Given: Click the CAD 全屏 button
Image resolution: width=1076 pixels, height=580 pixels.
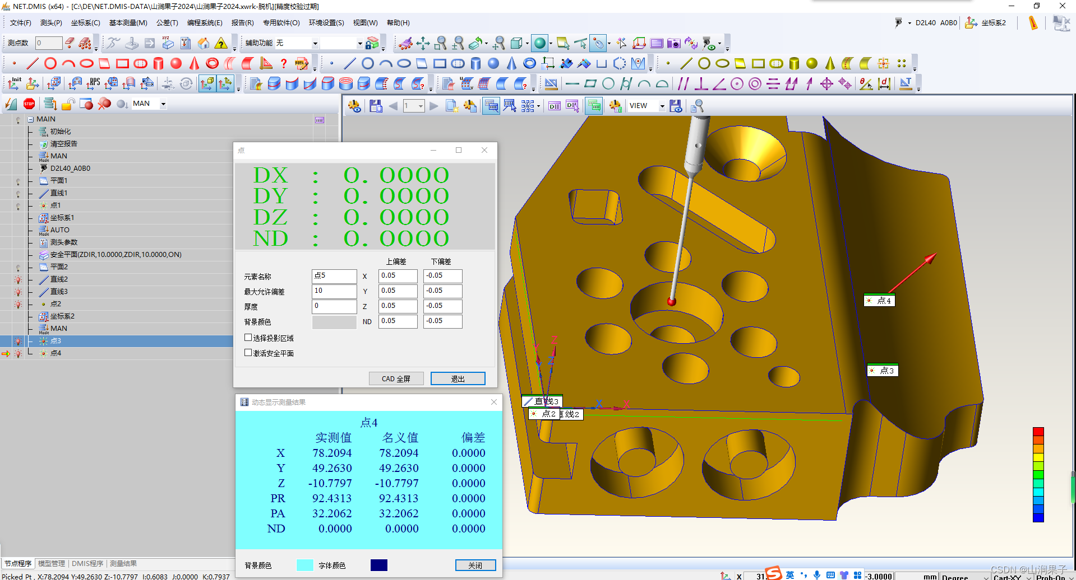Looking at the screenshot, I should tap(396, 378).
